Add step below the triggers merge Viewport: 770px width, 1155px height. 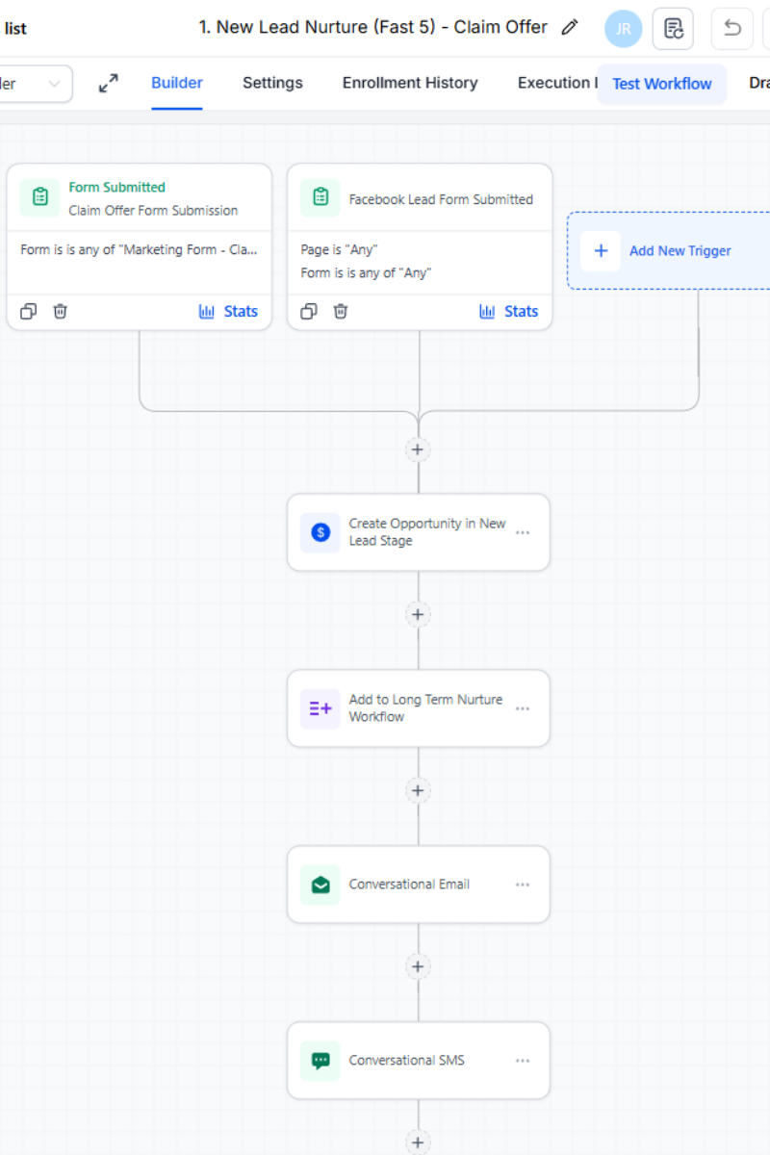point(418,449)
